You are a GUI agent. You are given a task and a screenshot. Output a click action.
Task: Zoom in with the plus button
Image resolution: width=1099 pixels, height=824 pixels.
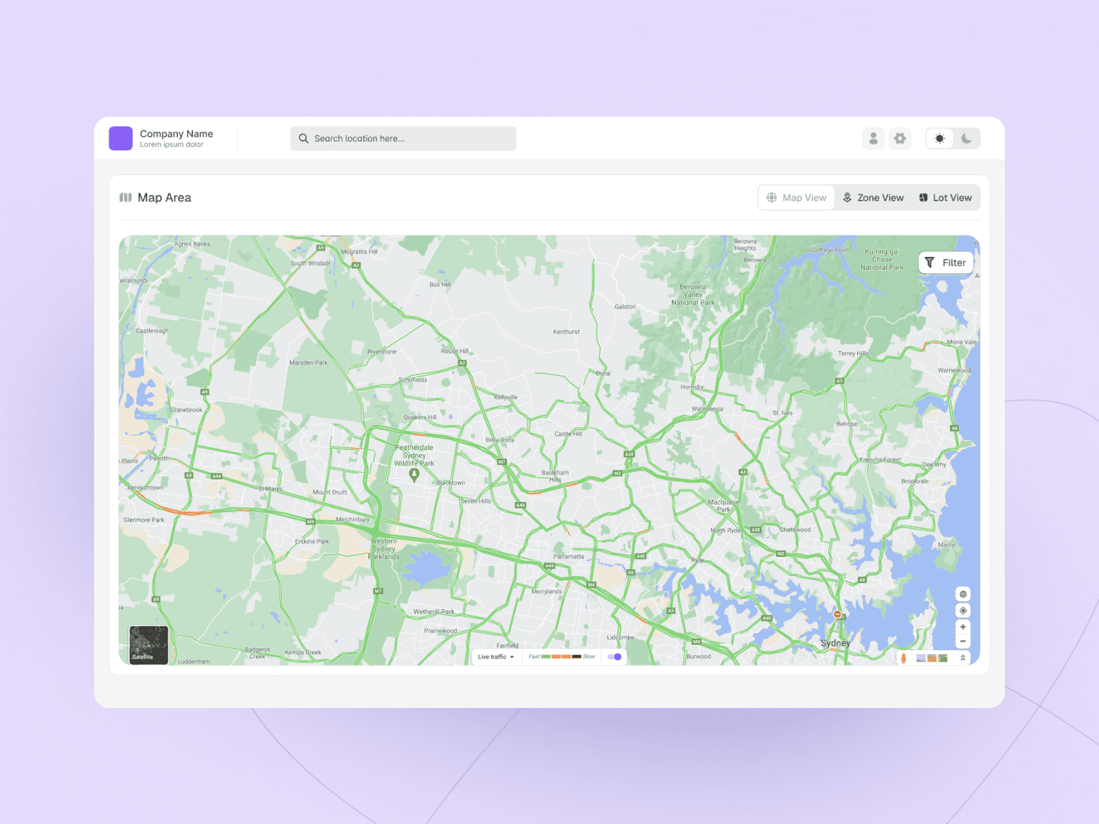point(963,627)
